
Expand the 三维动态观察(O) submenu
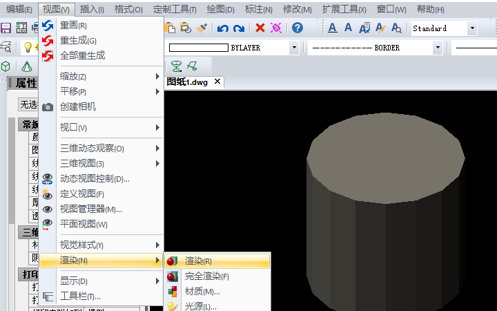[x=101, y=148]
